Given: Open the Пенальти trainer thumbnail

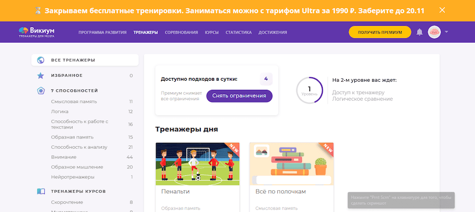Looking at the screenshot, I should pos(198,163).
